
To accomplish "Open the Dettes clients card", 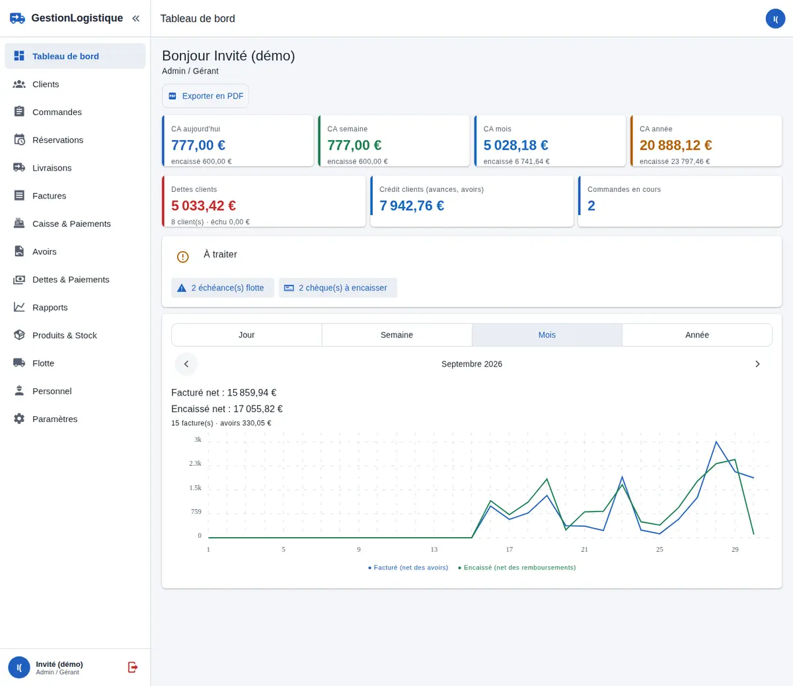I will 264,201.
